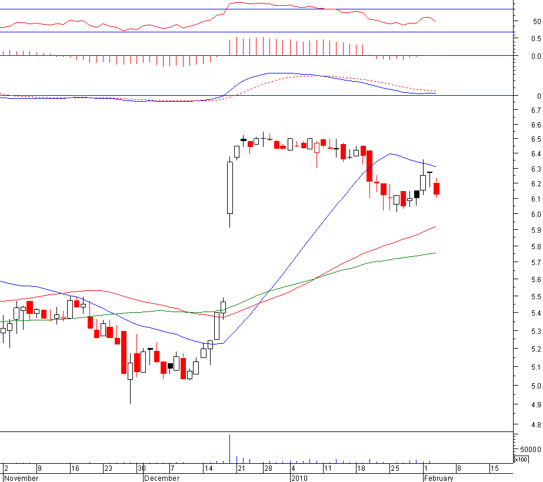Viewport: 543px width, 482px height.
Task: Click the 5.5 price axis value
Action: click(x=536, y=296)
